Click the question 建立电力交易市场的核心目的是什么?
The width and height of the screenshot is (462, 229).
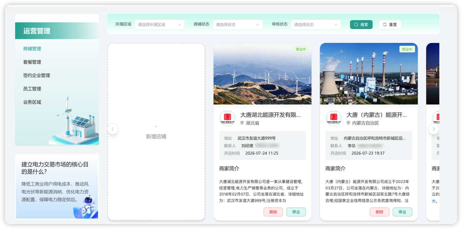(55, 168)
